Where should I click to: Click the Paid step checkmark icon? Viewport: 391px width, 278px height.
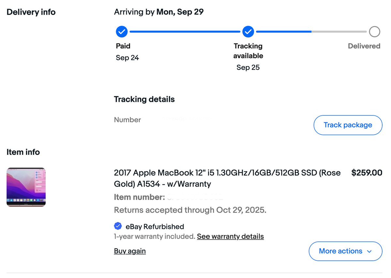[x=122, y=32]
